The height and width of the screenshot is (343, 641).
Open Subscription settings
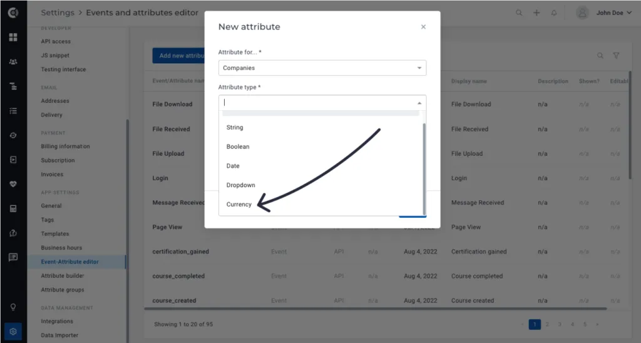tap(58, 160)
